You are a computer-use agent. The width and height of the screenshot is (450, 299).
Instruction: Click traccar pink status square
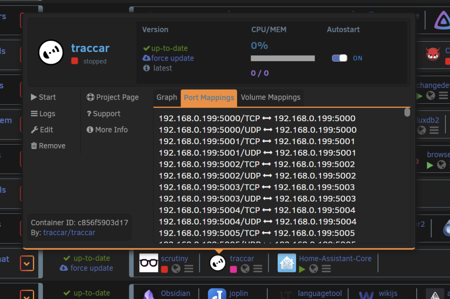click(233, 269)
